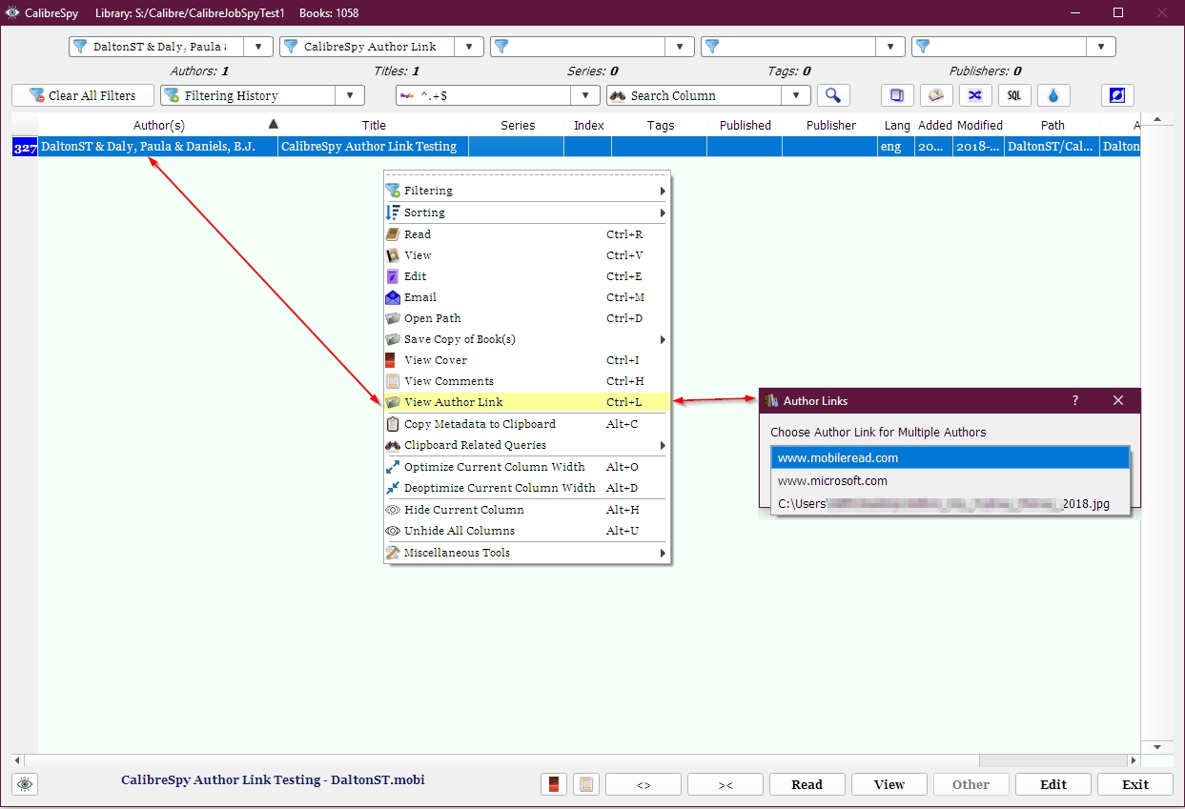Select View Comments menu entry
This screenshot has width=1185, height=809.
526,381
